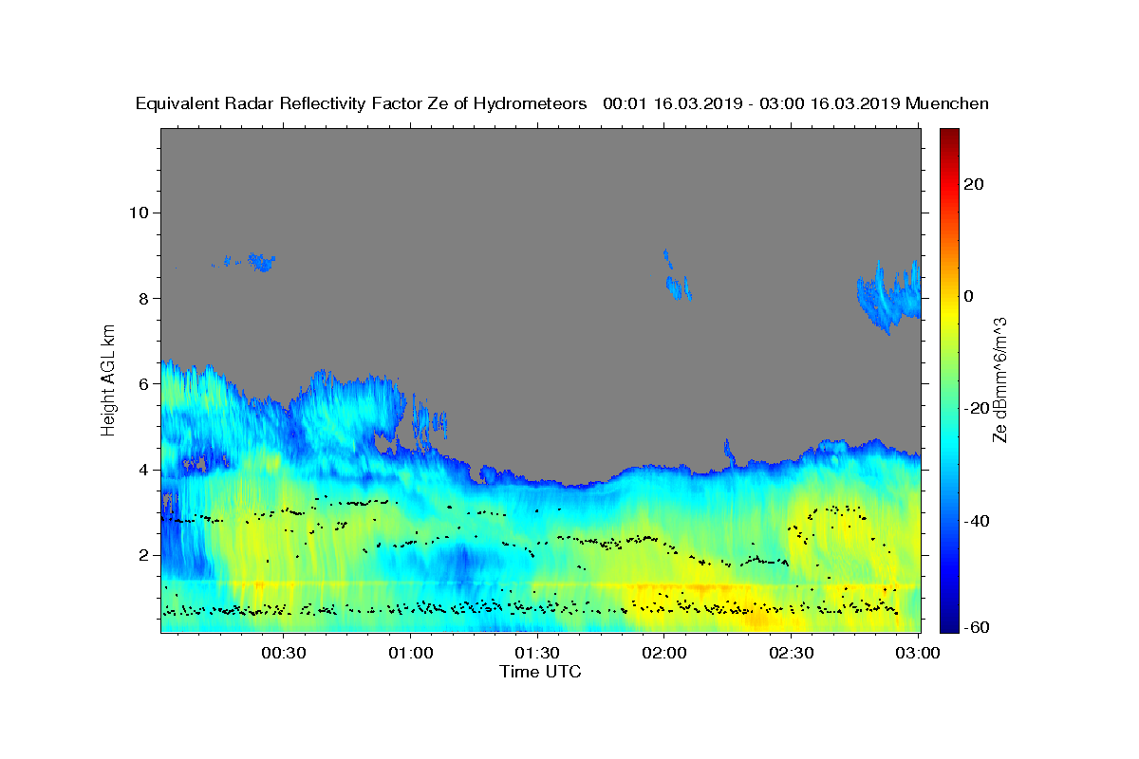Image resolution: width=1139 pixels, height=759 pixels.
Task: Click the '02:00' time tick label
Action: click(664, 653)
